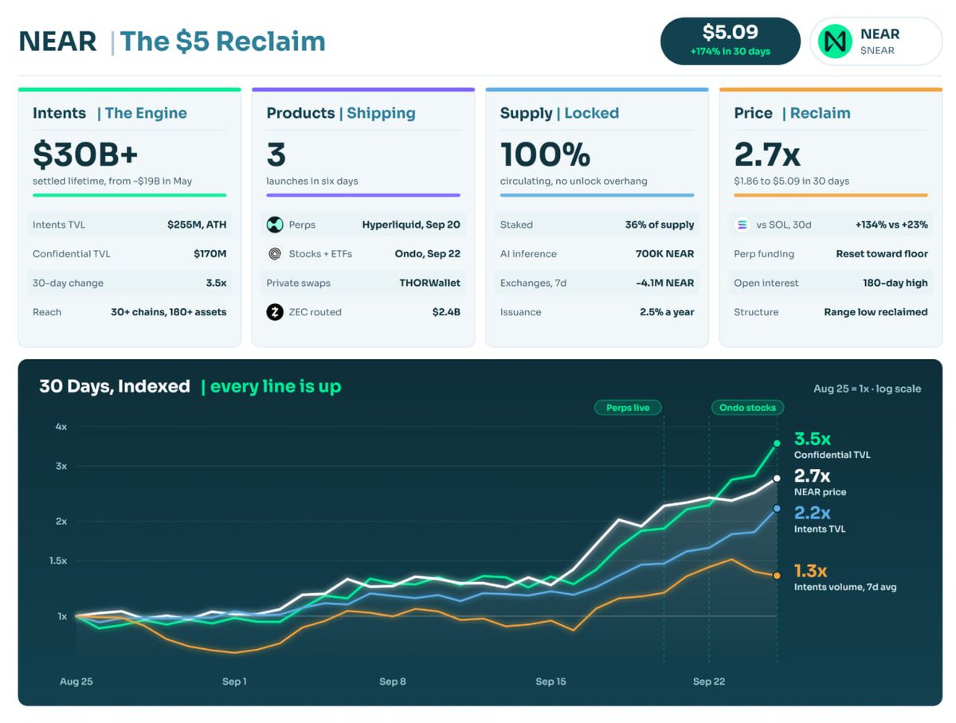The width and height of the screenshot is (956, 723).
Task: Click the $NEAR ticker text in the header badge
Action: coord(877,51)
